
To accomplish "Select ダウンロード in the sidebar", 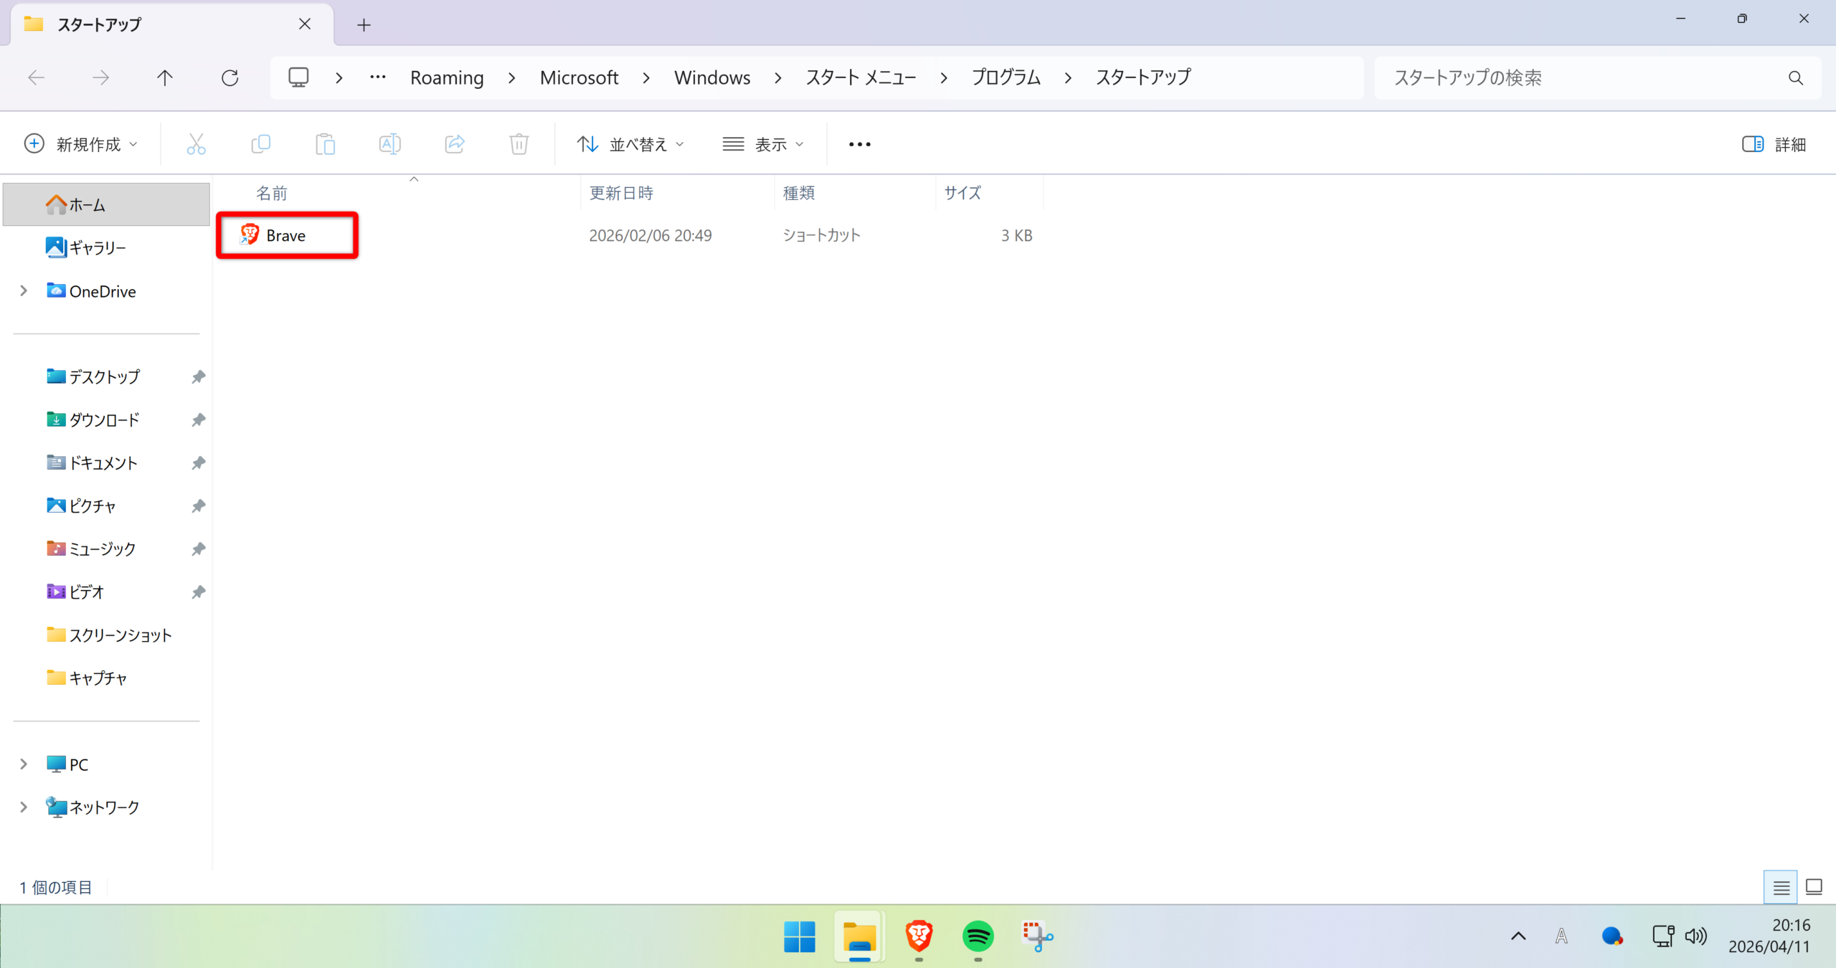I will [x=104, y=419].
